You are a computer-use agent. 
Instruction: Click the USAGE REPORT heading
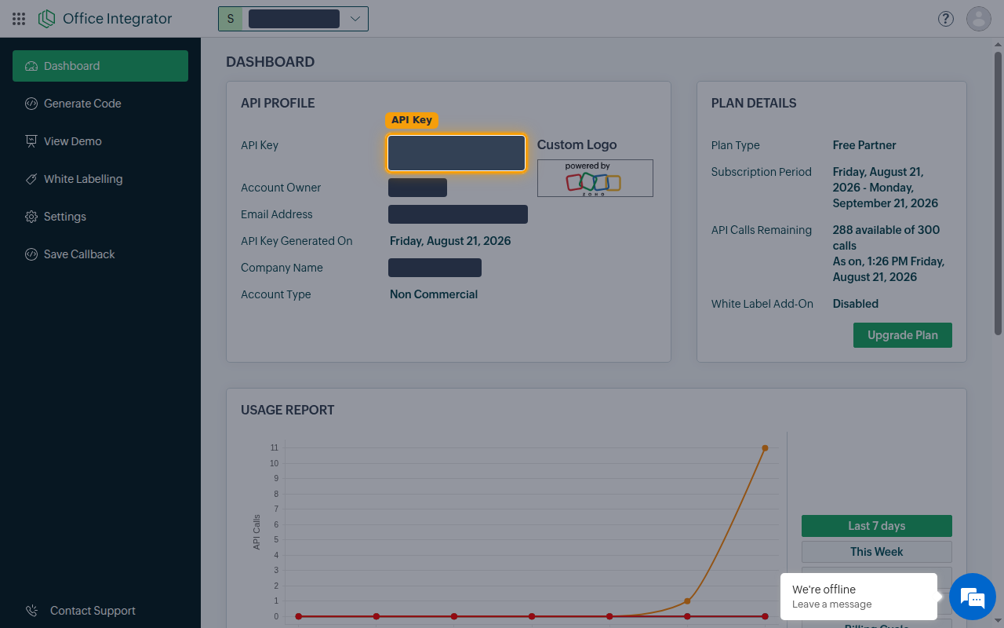pos(288,410)
